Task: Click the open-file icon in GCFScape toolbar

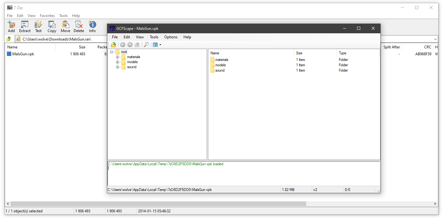Action: [x=114, y=45]
